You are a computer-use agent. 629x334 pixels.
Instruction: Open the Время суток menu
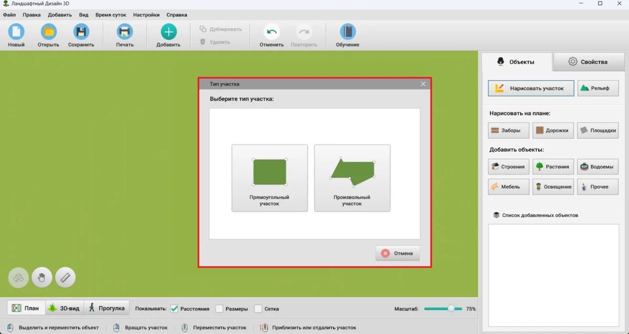point(111,15)
